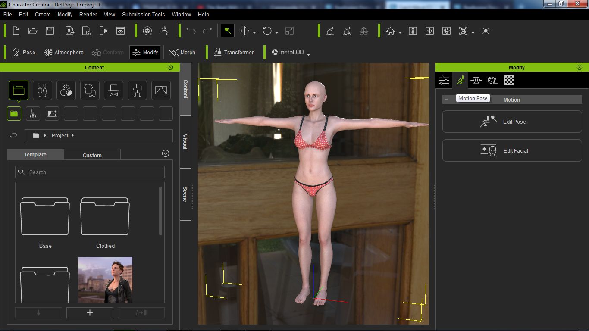Image resolution: width=589 pixels, height=331 pixels.
Task: Select the jacket character project thumbnail
Action: coord(105,280)
